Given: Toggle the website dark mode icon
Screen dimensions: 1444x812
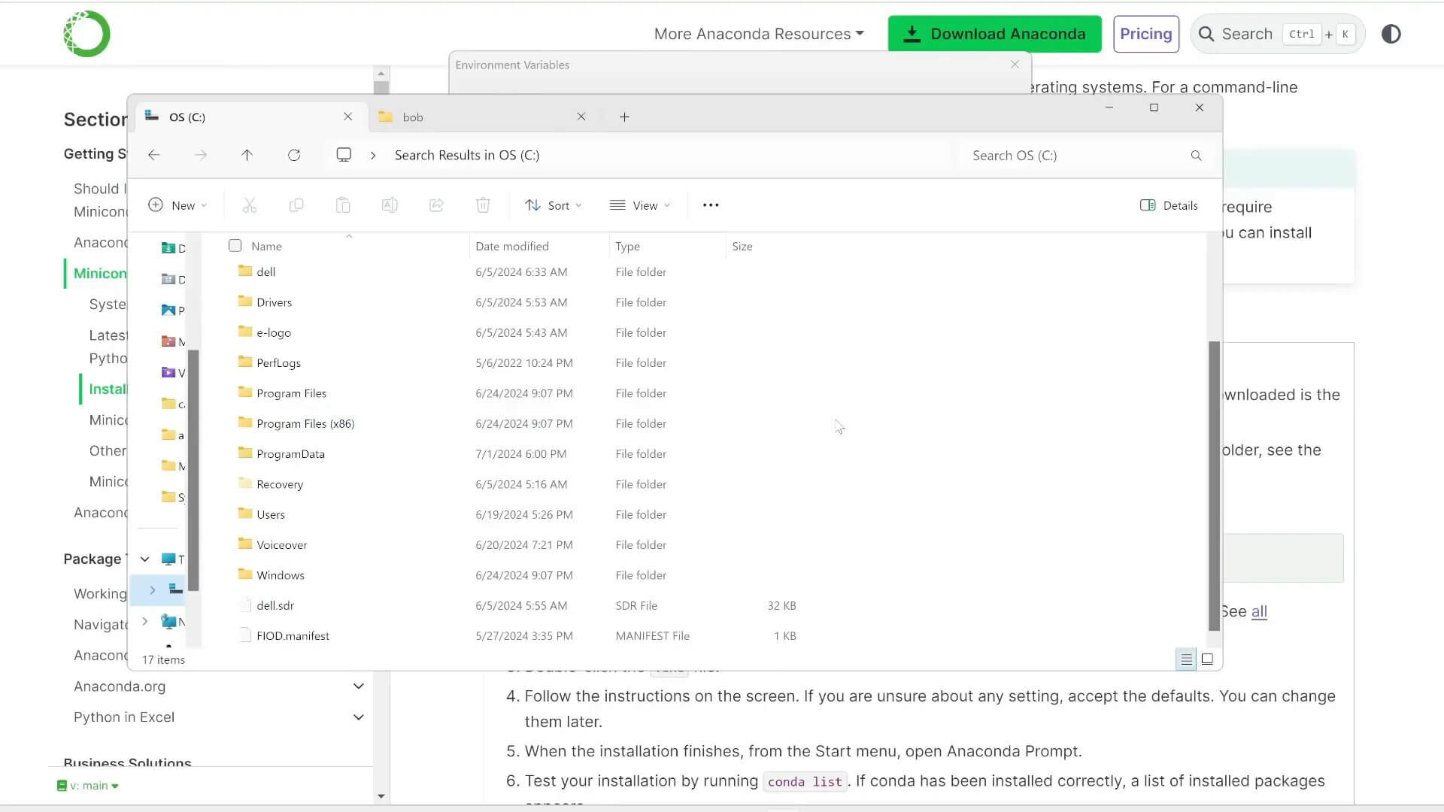Looking at the screenshot, I should coord(1391,34).
